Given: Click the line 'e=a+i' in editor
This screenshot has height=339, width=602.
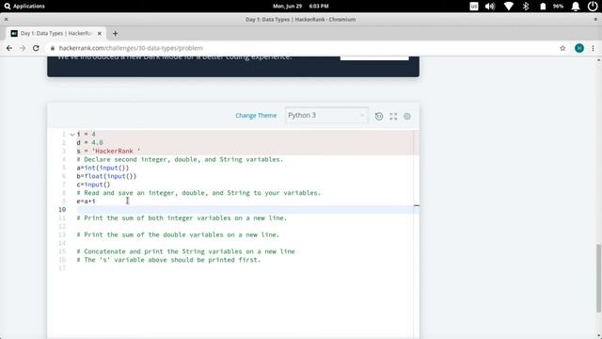Looking at the screenshot, I should click(x=86, y=201).
